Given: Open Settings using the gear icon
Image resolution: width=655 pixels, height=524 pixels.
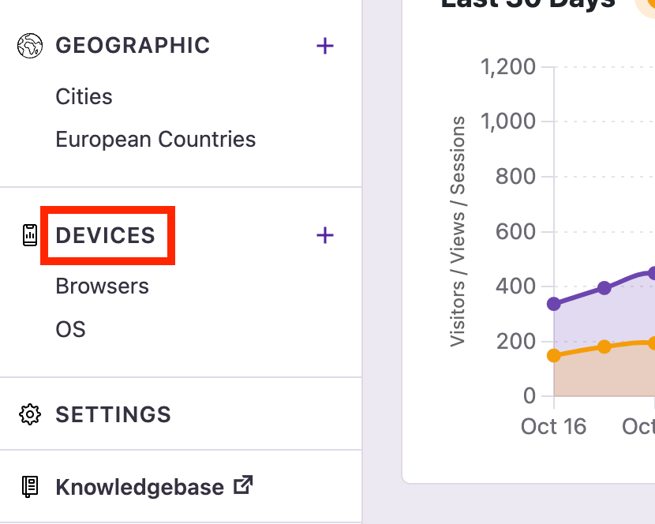Looking at the screenshot, I should click(30, 414).
